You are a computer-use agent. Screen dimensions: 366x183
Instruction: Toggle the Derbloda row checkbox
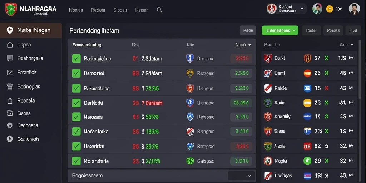76,103
